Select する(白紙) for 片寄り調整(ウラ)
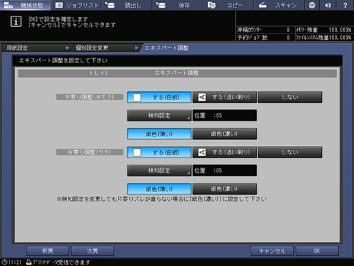The image size is (354, 266). click(x=159, y=152)
